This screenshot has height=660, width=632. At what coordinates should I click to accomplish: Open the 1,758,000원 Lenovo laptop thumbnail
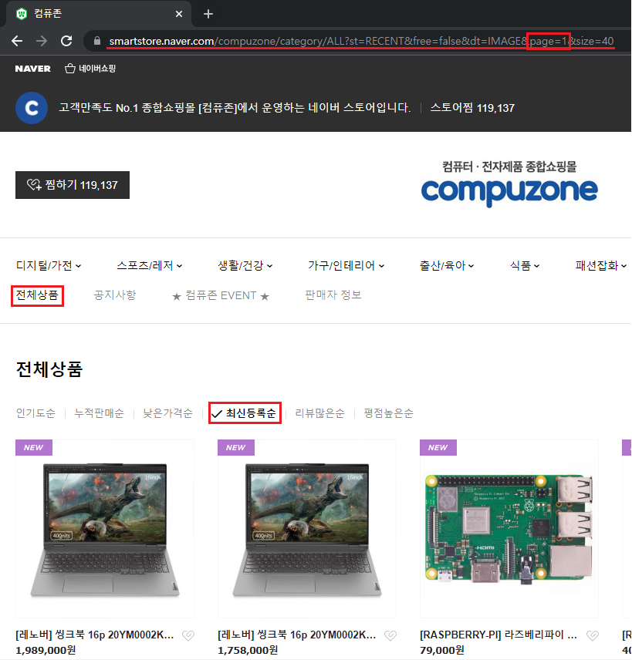tap(307, 529)
